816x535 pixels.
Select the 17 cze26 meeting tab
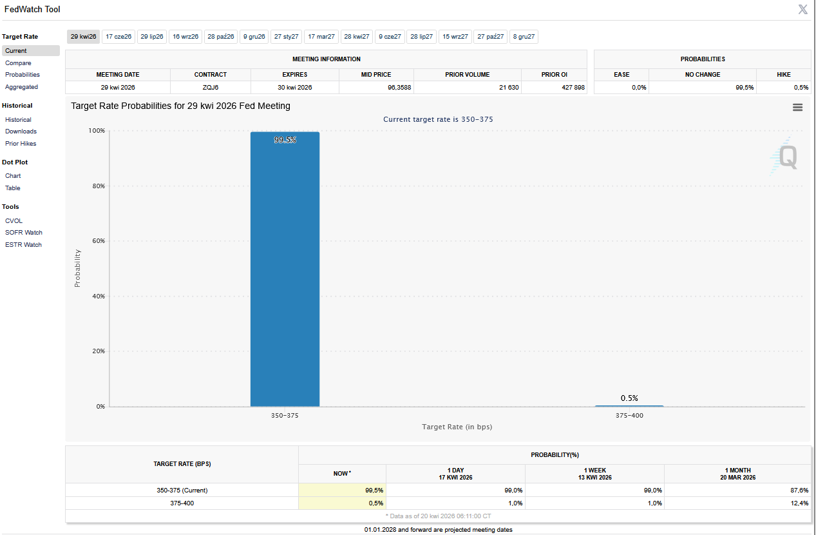pos(119,37)
